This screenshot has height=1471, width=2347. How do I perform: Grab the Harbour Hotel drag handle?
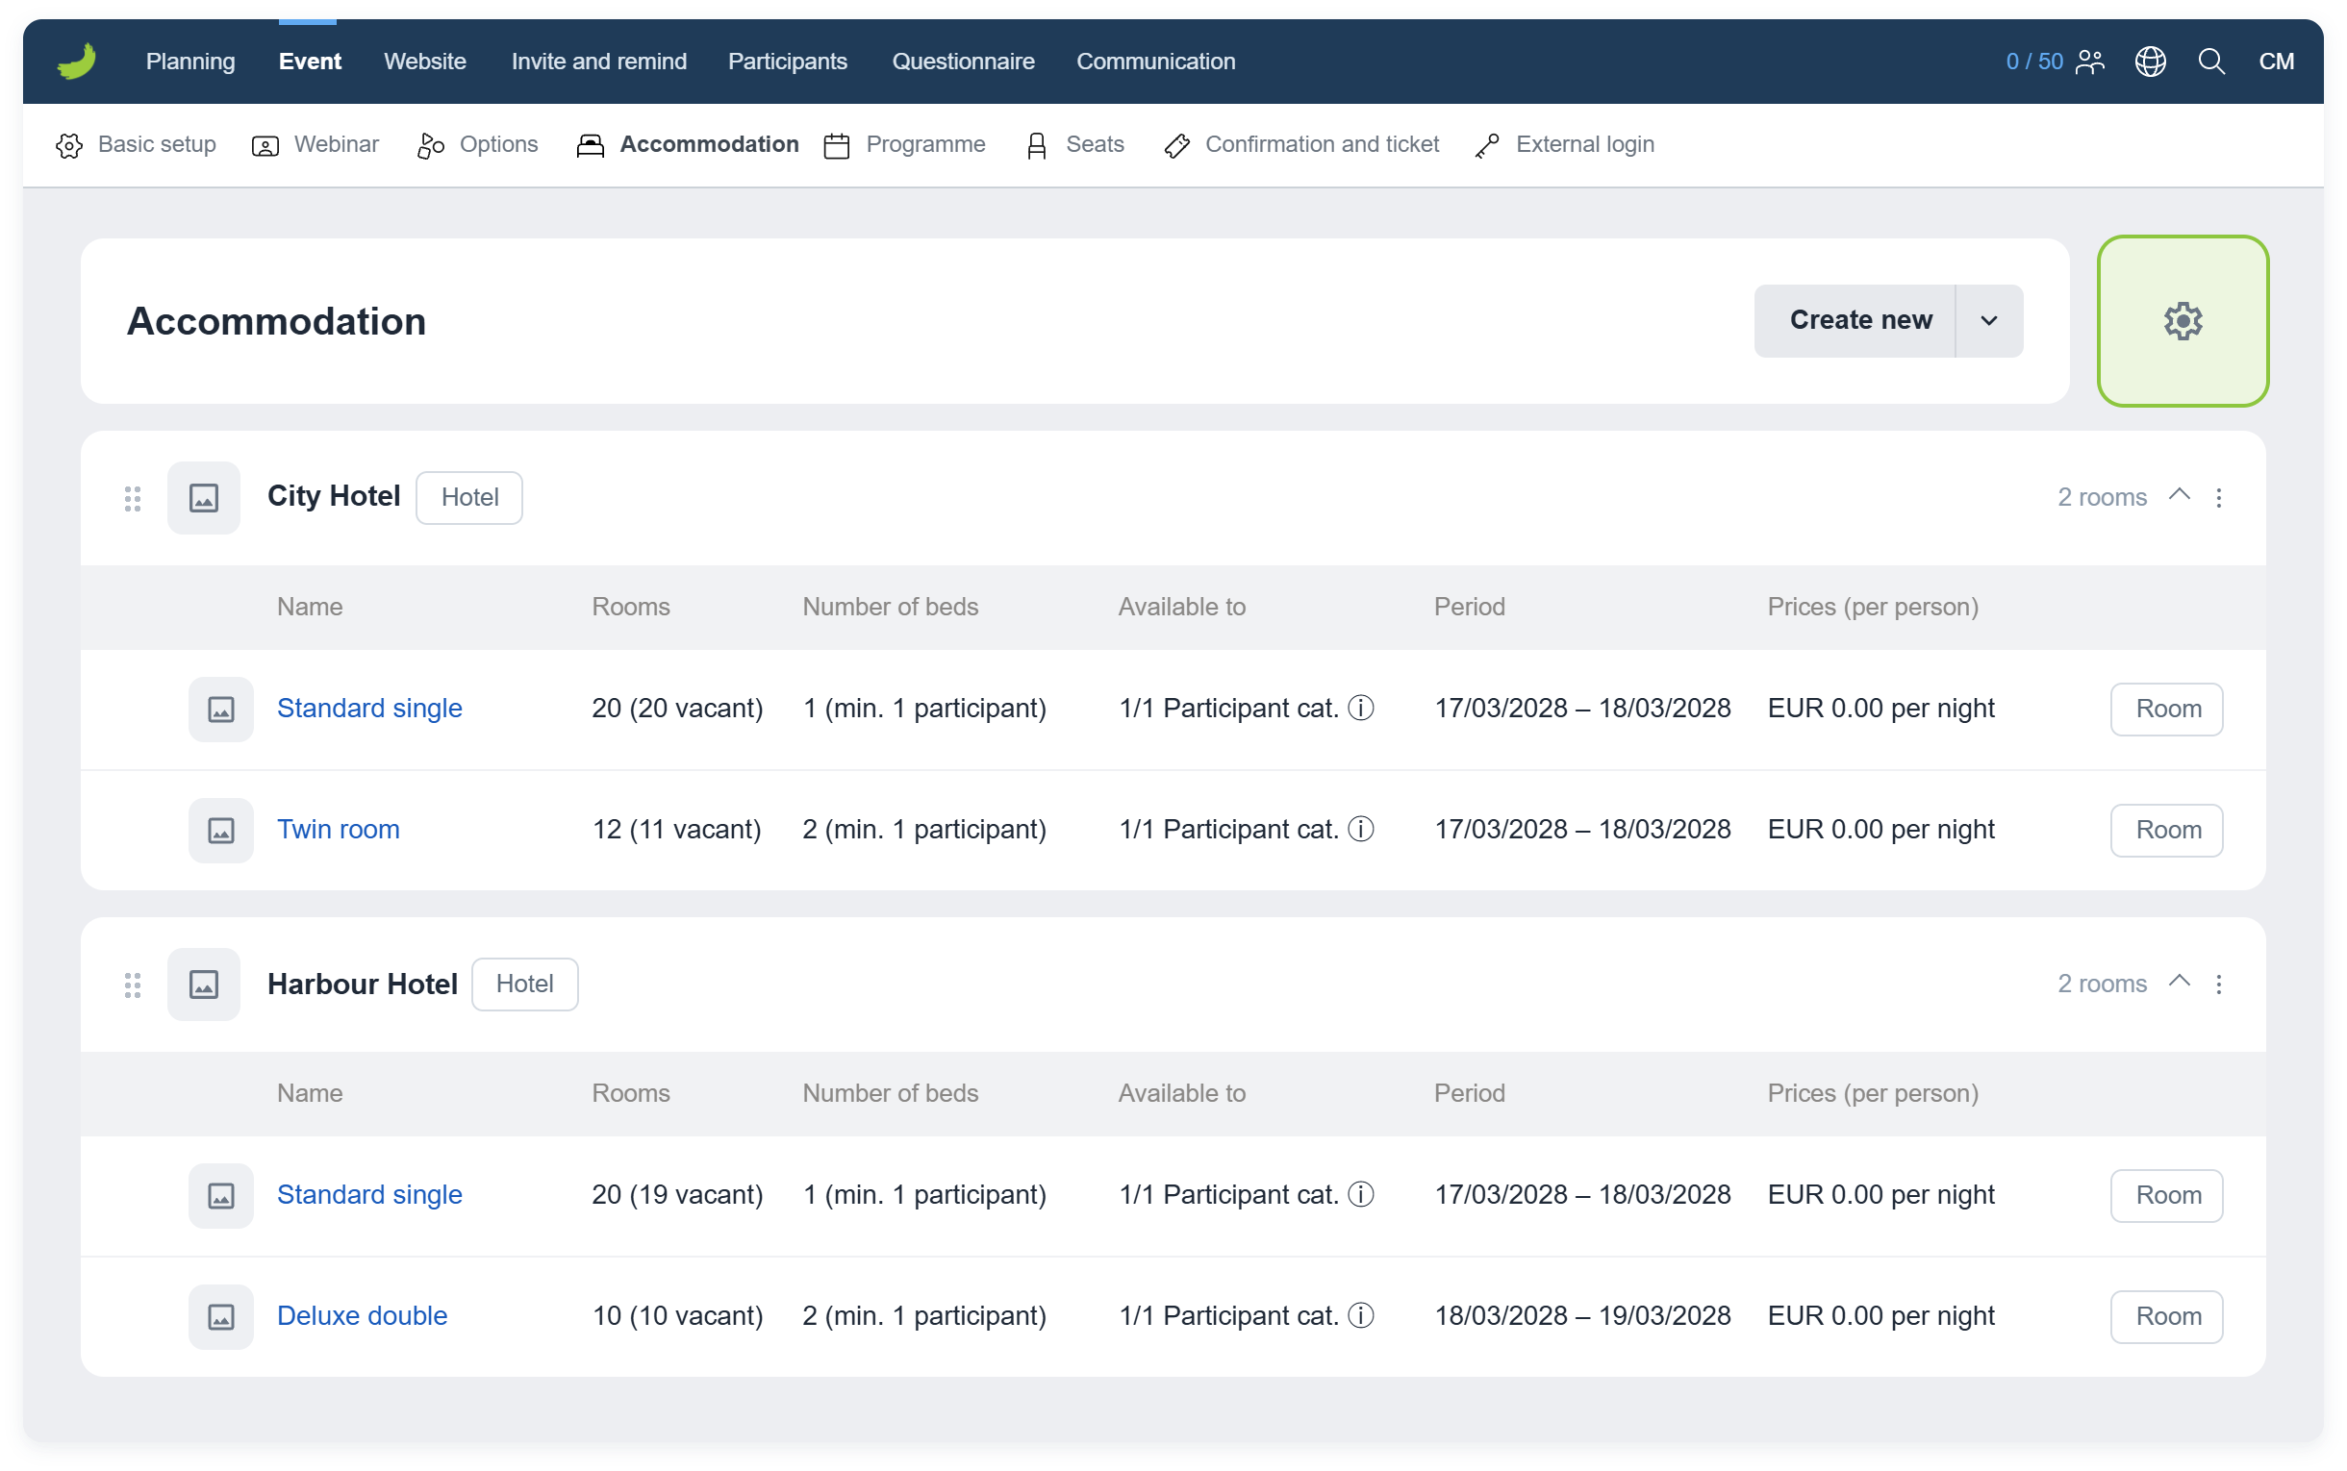pyautogui.click(x=133, y=985)
